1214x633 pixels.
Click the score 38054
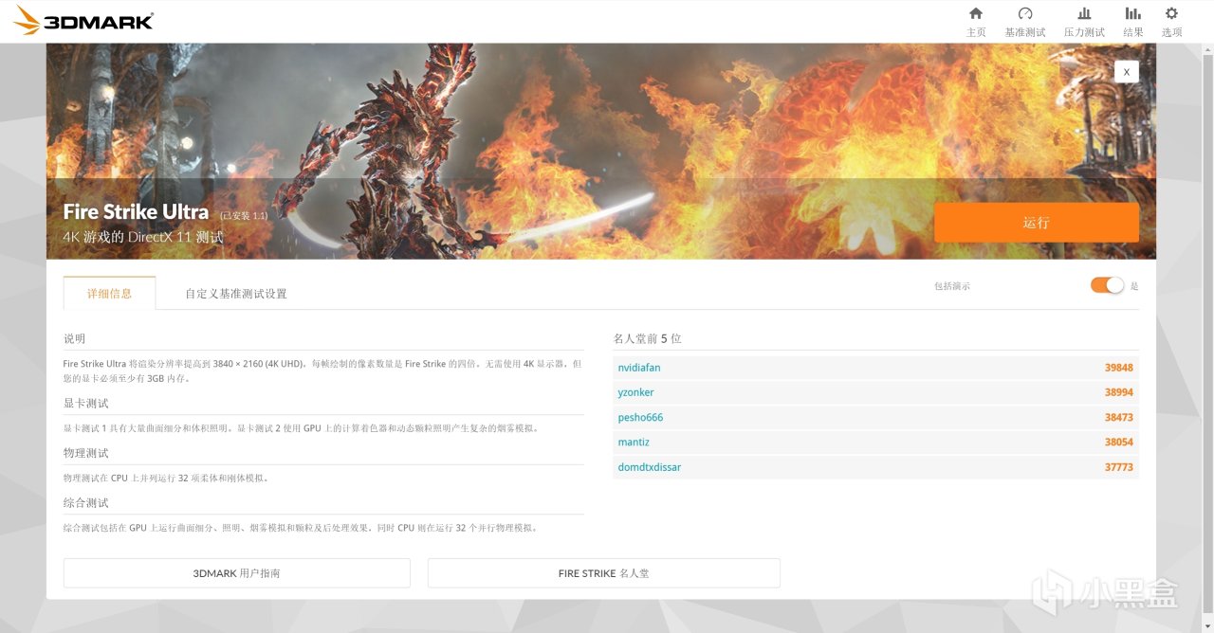coord(1118,442)
